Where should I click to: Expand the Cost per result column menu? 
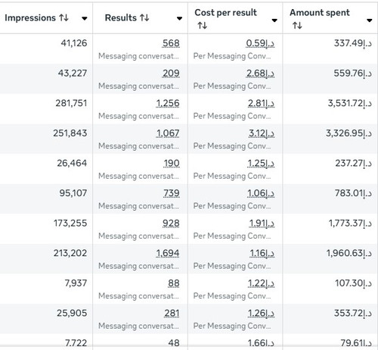(274, 20)
